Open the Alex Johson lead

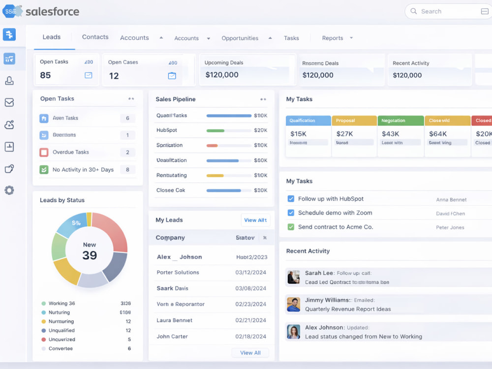click(x=180, y=257)
